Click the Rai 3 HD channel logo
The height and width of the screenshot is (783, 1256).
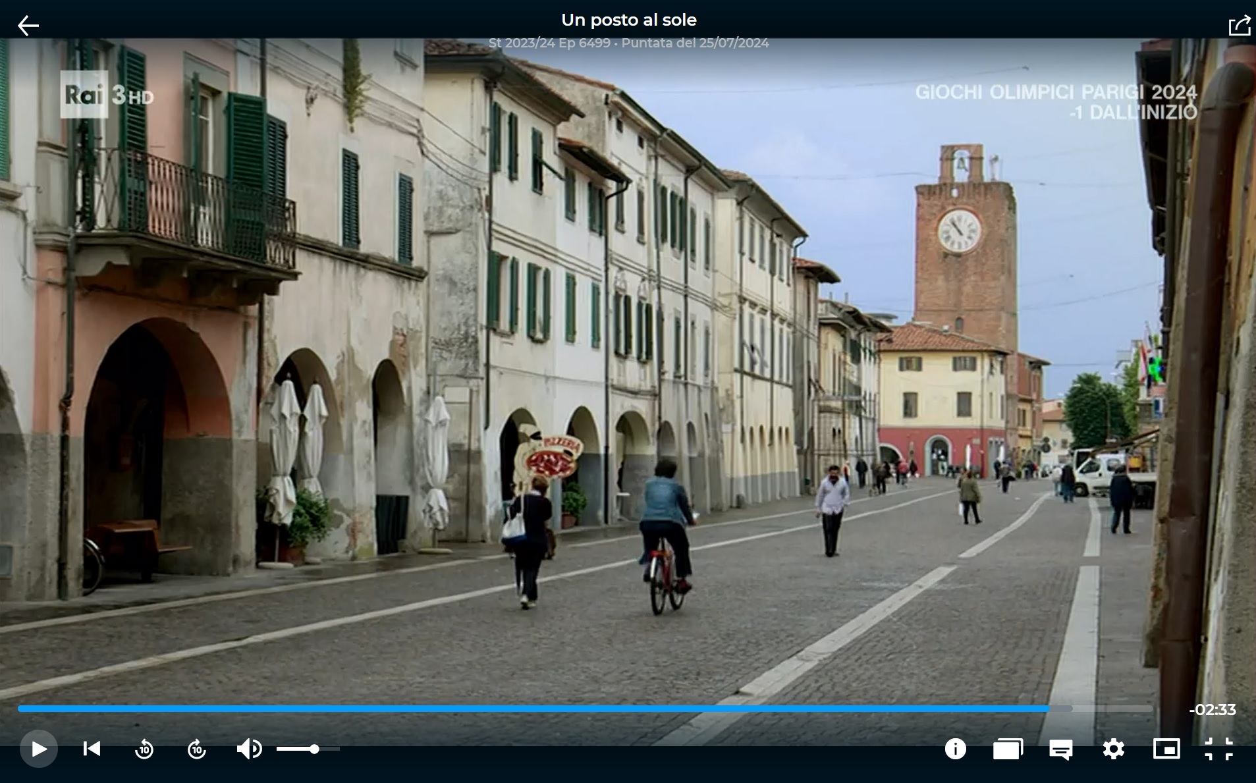point(107,95)
